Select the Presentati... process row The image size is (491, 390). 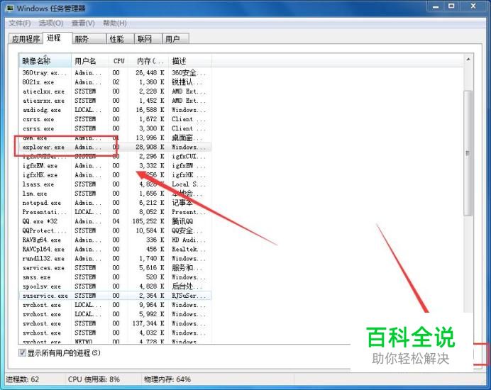pos(115,212)
